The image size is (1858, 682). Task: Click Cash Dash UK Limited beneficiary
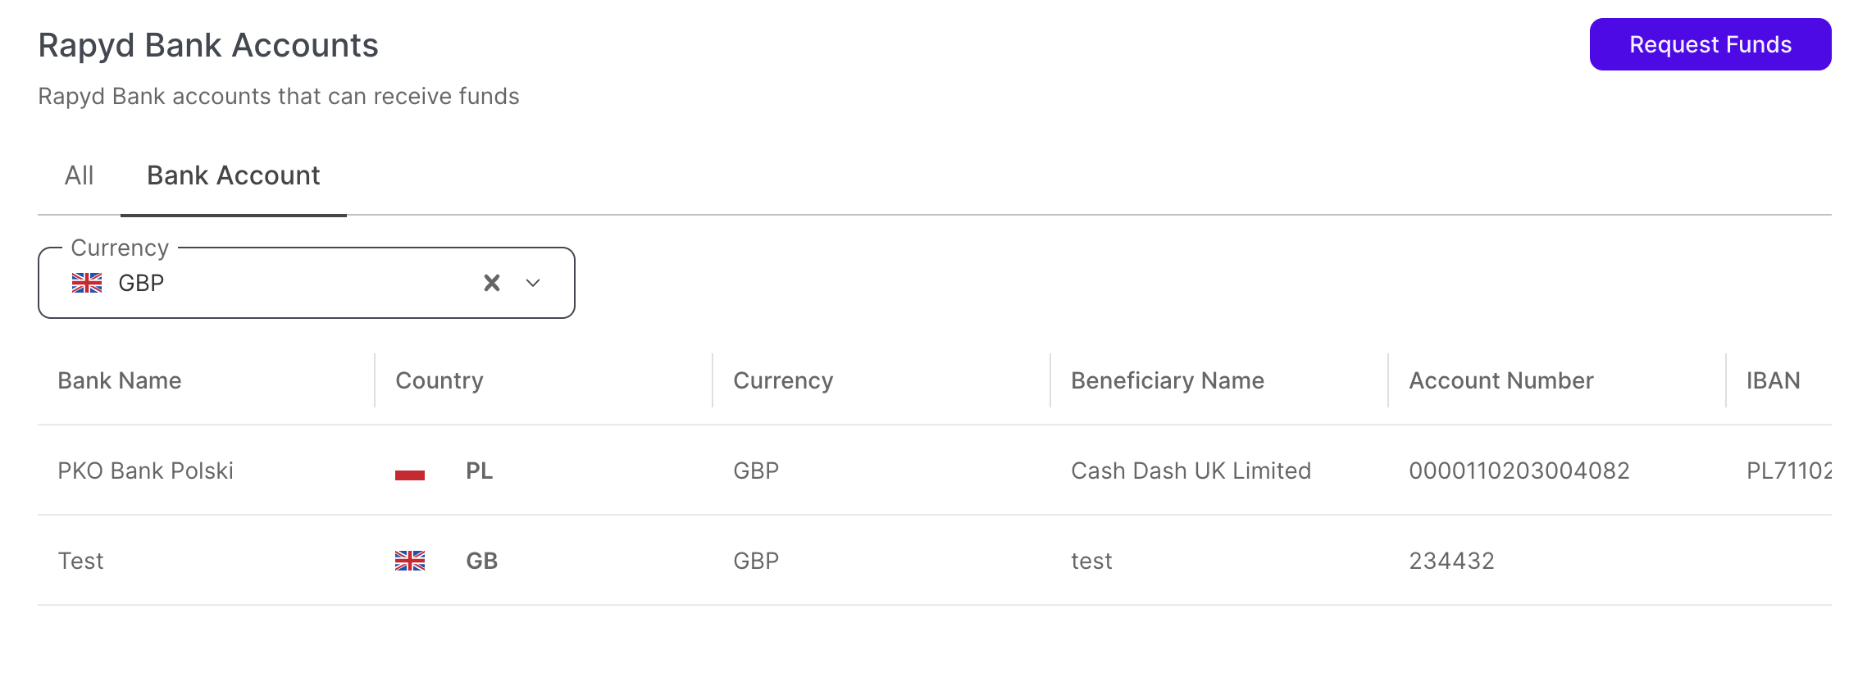click(1191, 471)
